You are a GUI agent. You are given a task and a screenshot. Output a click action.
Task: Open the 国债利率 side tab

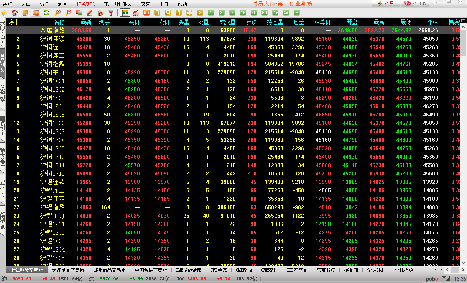click(3, 126)
